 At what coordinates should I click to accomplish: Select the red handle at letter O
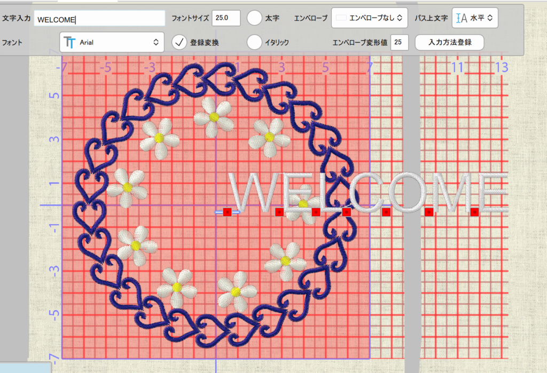pos(386,212)
